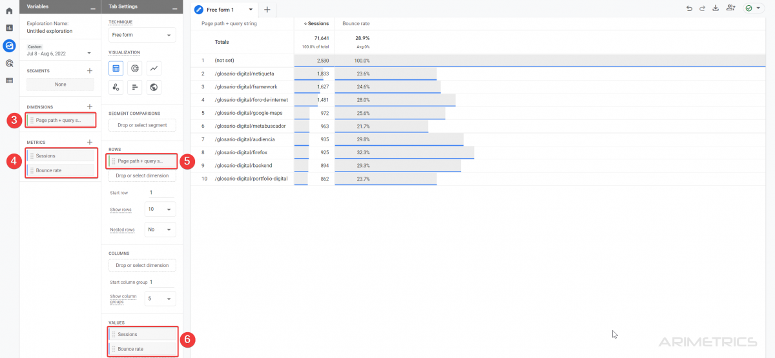Open the Technique Free form dropdown
The width and height of the screenshot is (775, 358).
pyautogui.click(x=142, y=35)
